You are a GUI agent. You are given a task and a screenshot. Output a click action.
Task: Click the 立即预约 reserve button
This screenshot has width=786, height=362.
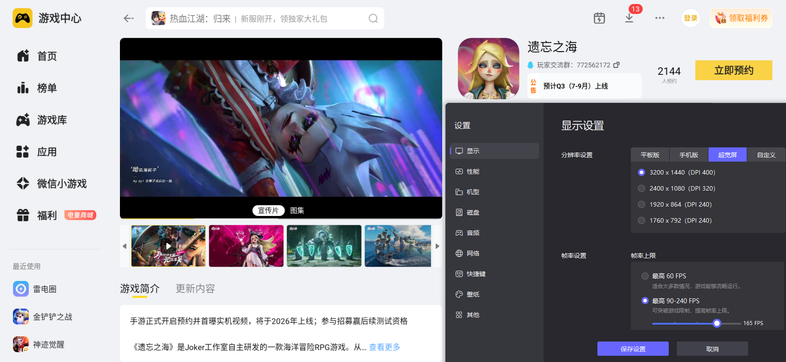(x=734, y=70)
